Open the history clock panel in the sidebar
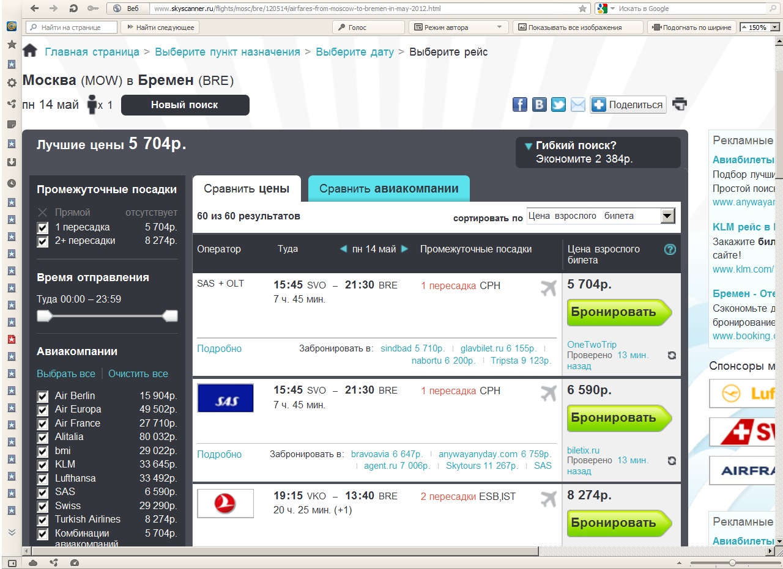 11,183
